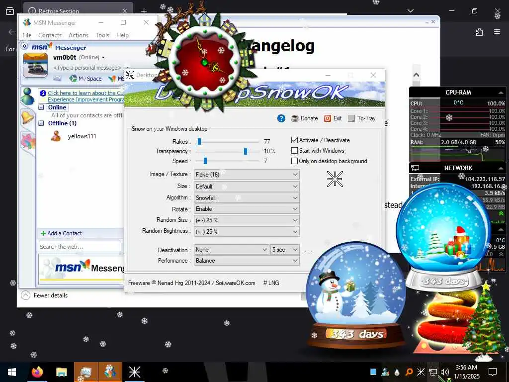Image resolution: width=509 pixels, height=382 pixels.
Task: Open the Help menu in MSN Messenger
Action: click(122, 35)
